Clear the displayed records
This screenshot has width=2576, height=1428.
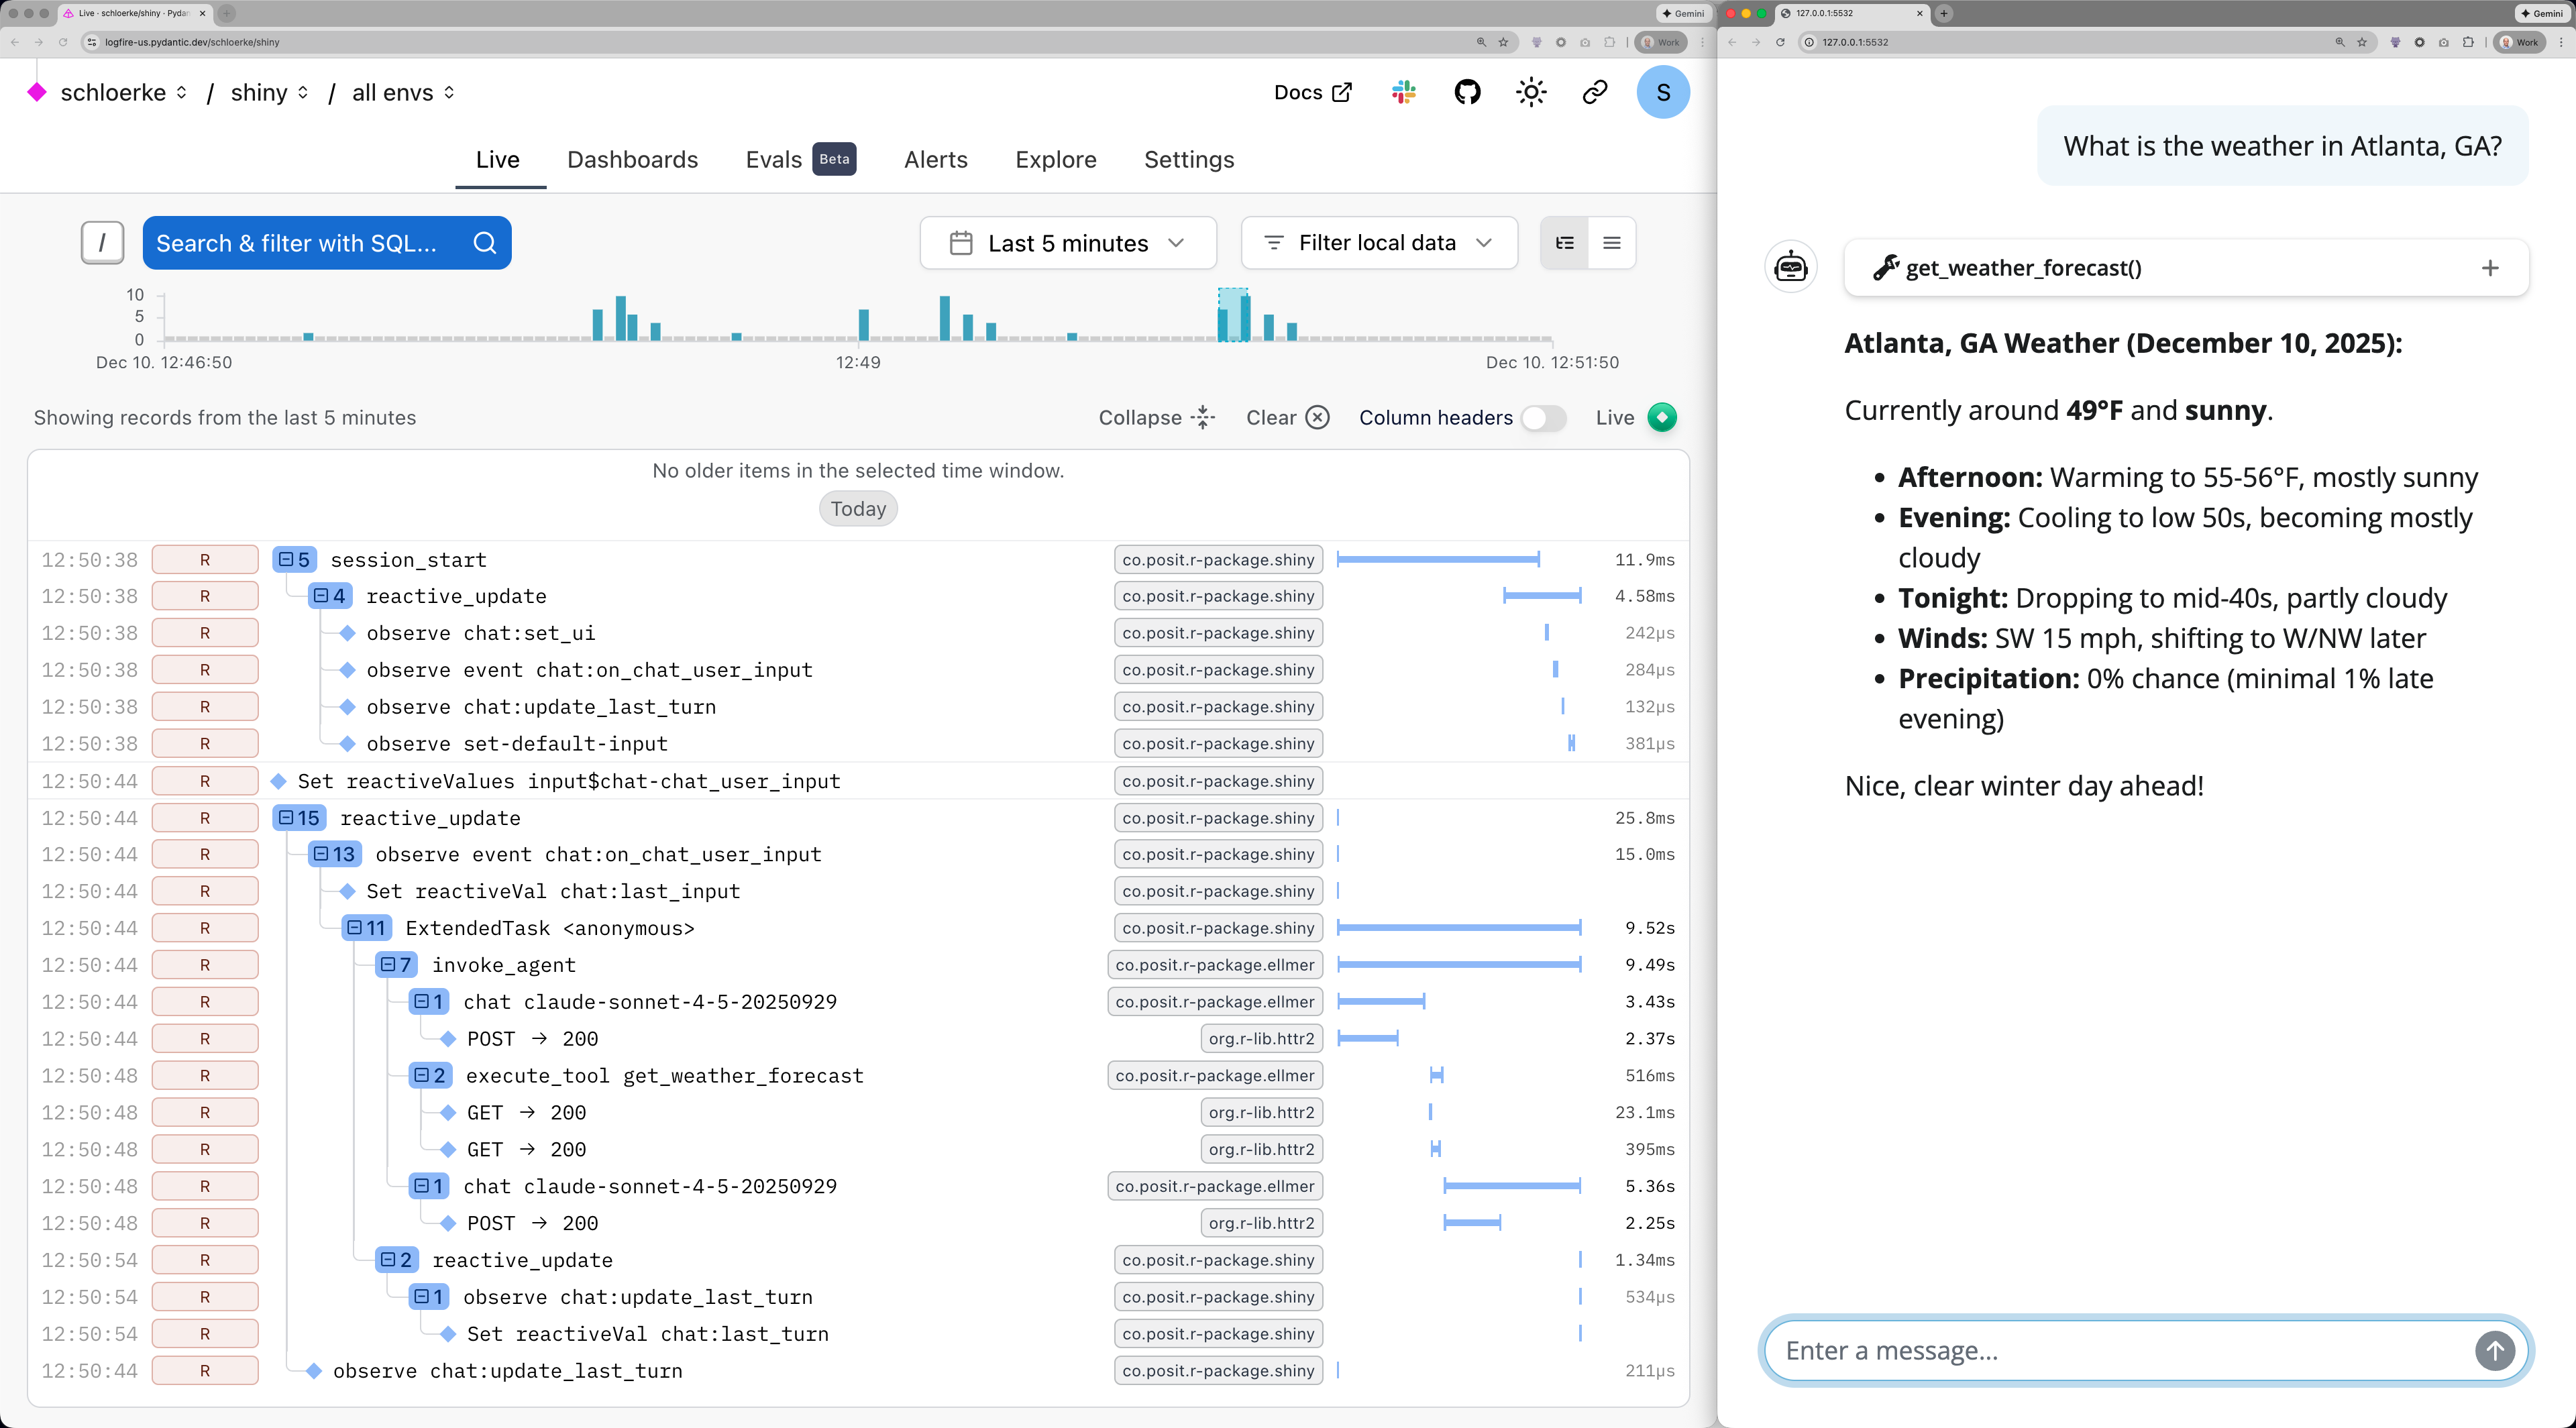[1286, 417]
